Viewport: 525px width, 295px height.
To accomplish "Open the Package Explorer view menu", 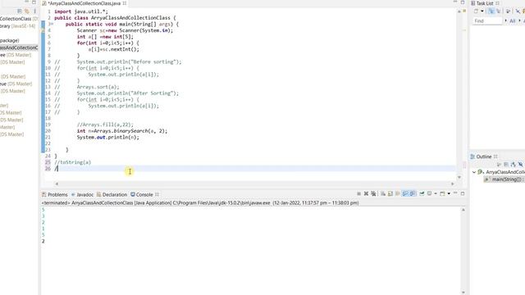I will (34, 11).
